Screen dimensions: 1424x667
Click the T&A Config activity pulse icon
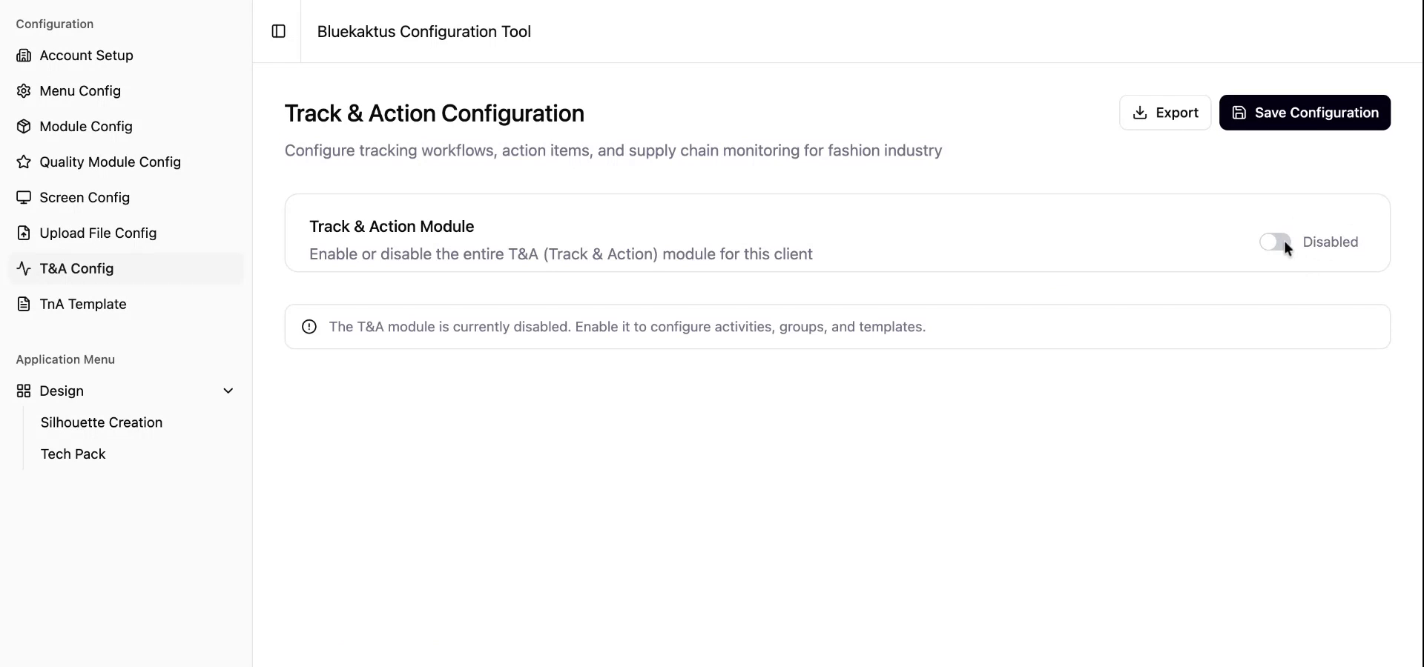pyautogui.click(x=24, y=269)
